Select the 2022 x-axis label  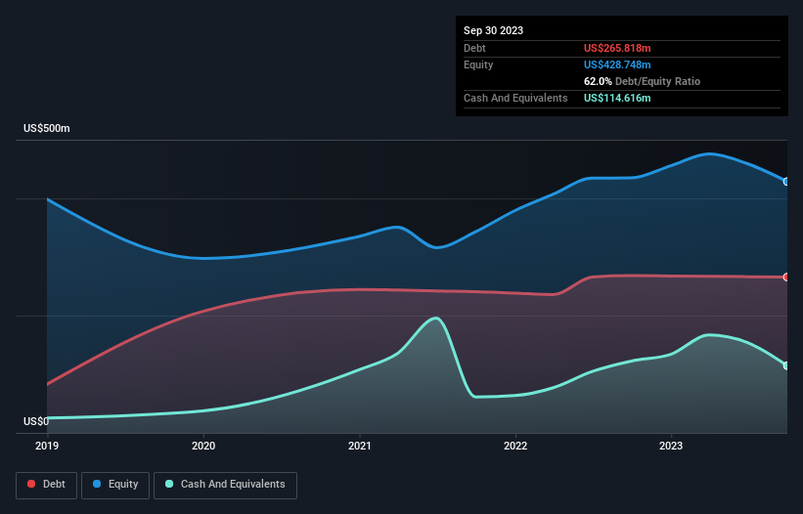(x=515, y=446)
